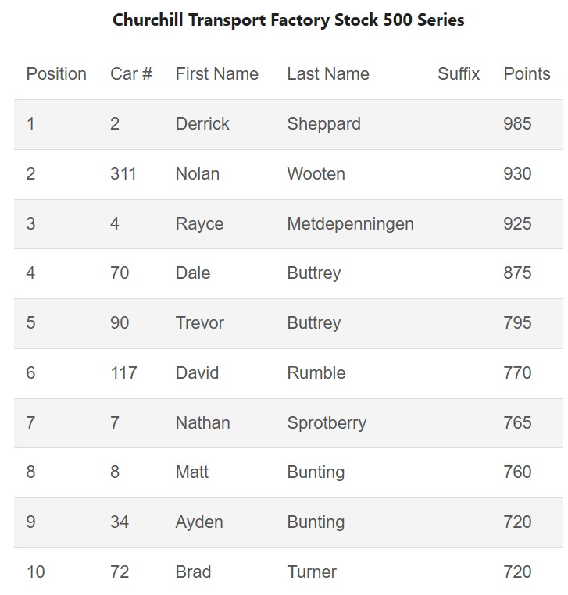The height and width of the screenshot is (595, 568).
Task: Click last name Metdepenningen
Action: point(350,224)
